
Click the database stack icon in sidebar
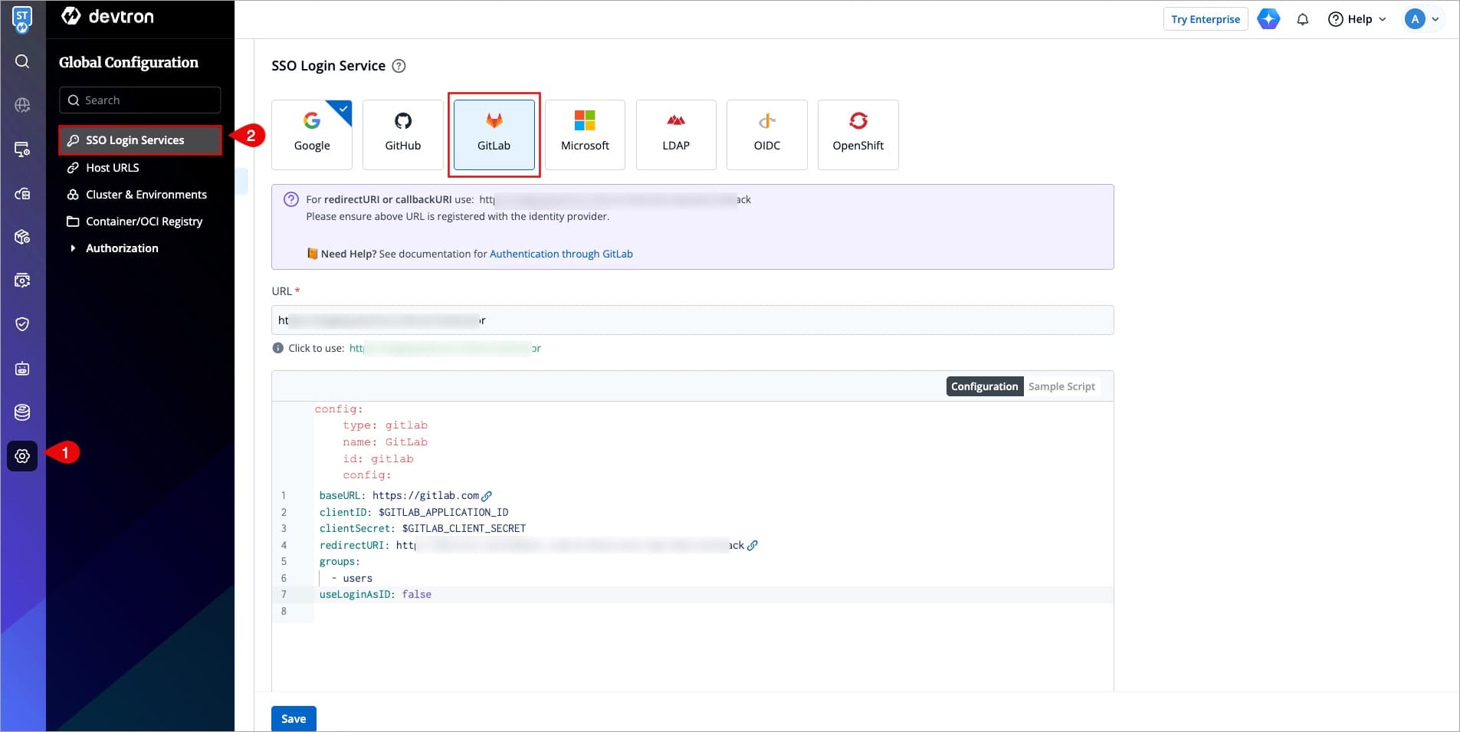[22, 412]
